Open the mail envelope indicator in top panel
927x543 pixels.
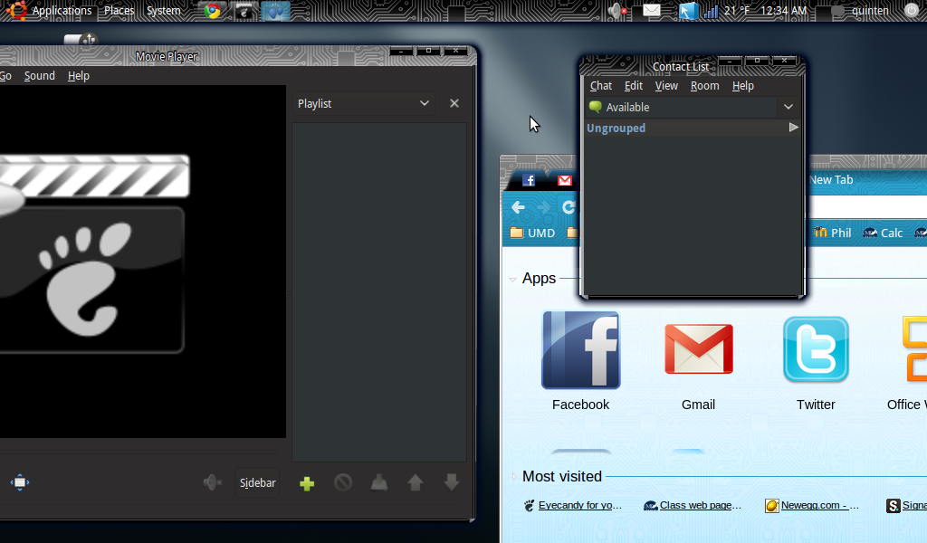pyautogui.click(x=652, y=11)
